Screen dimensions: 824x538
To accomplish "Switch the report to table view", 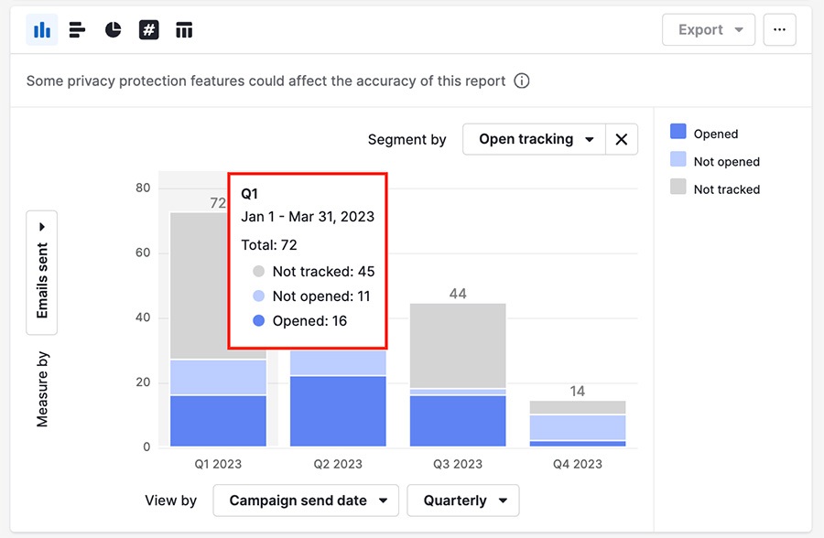I will 184,29.
